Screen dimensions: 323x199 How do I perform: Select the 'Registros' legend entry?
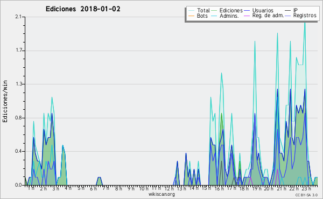[305, 16]
